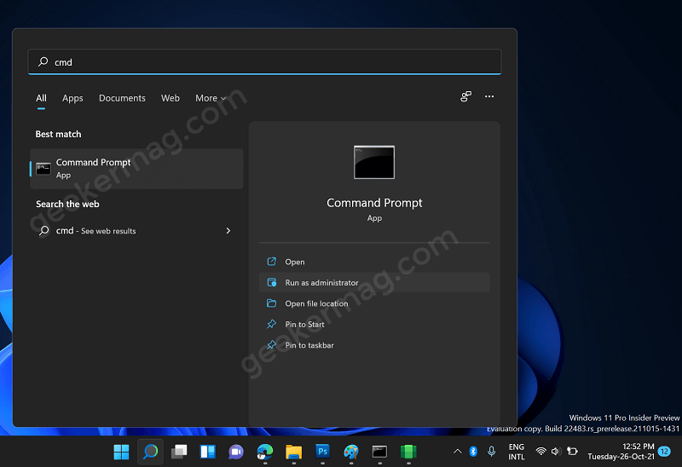Screen dimensions: 682x467
Task: Click the Pin to taskbar pin icon
Action: click(x=271, y=345)
